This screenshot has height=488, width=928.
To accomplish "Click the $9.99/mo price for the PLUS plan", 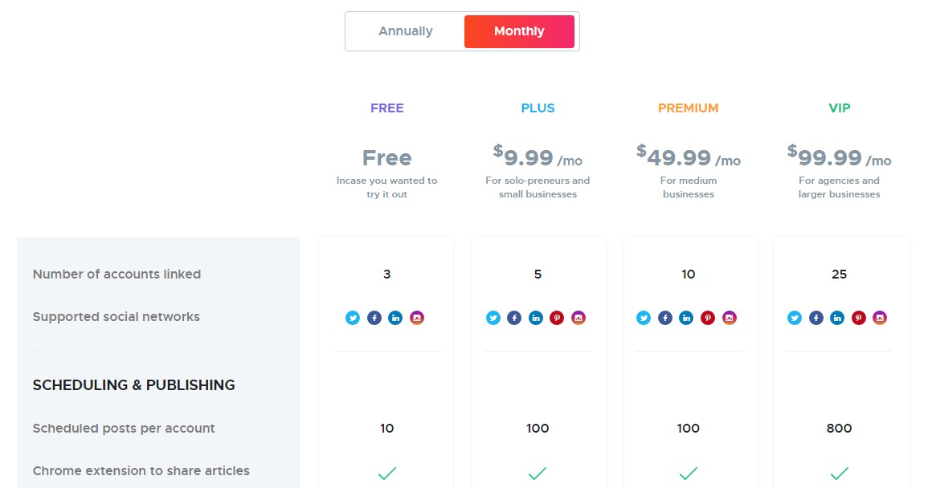I will click(537, 157).
